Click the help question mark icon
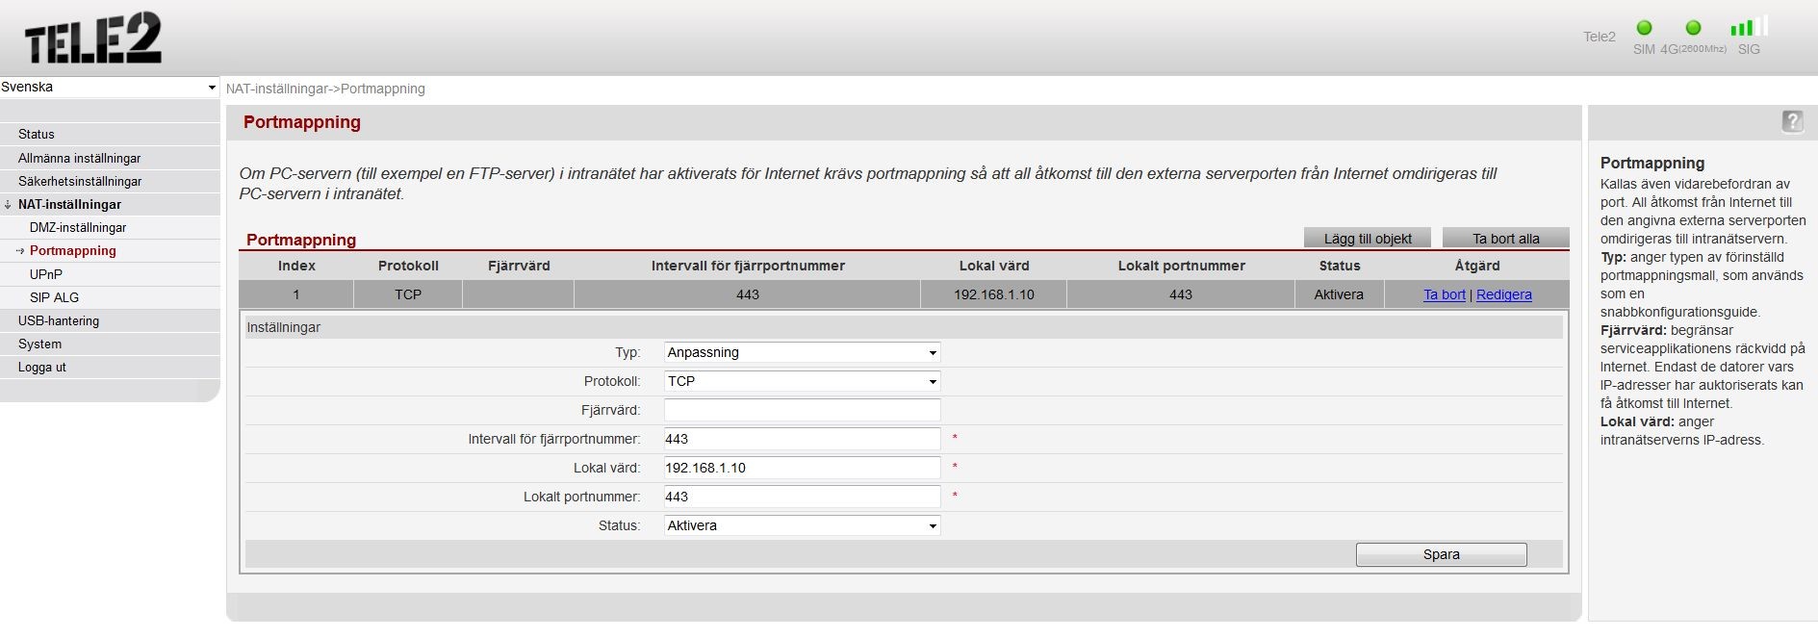Image resolution: width=1818 pixels, height=638 pixels. point(1792,121)
